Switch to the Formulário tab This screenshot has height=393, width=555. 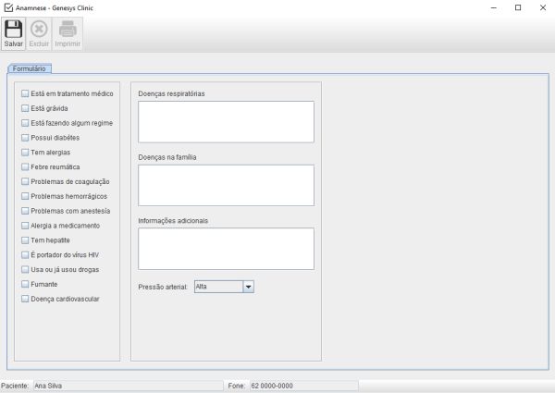[x=31, y=68]
